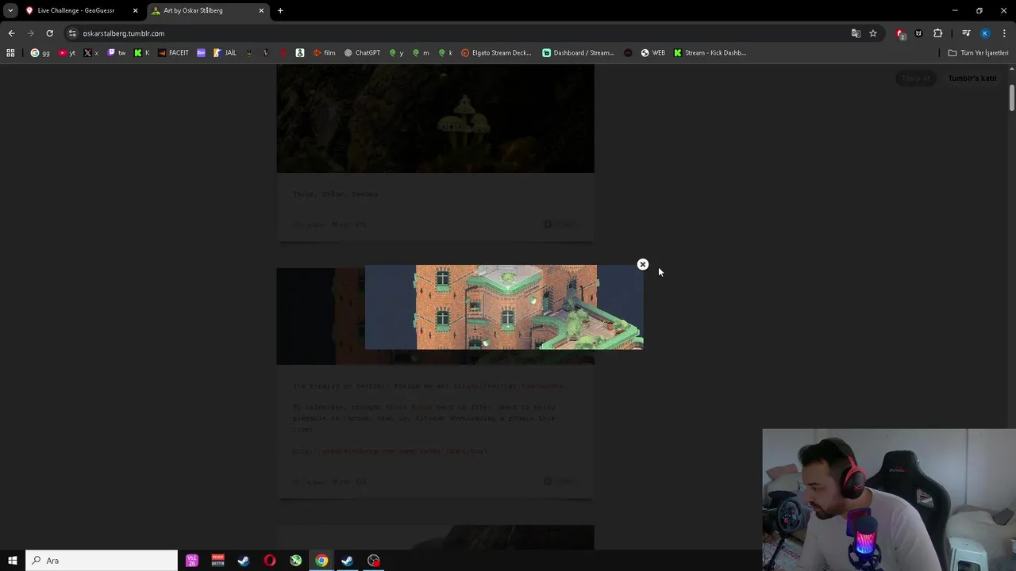1016x571 pixels.
Task: Click the dimmed Takip et button
Action: click(x=915, y=79)
